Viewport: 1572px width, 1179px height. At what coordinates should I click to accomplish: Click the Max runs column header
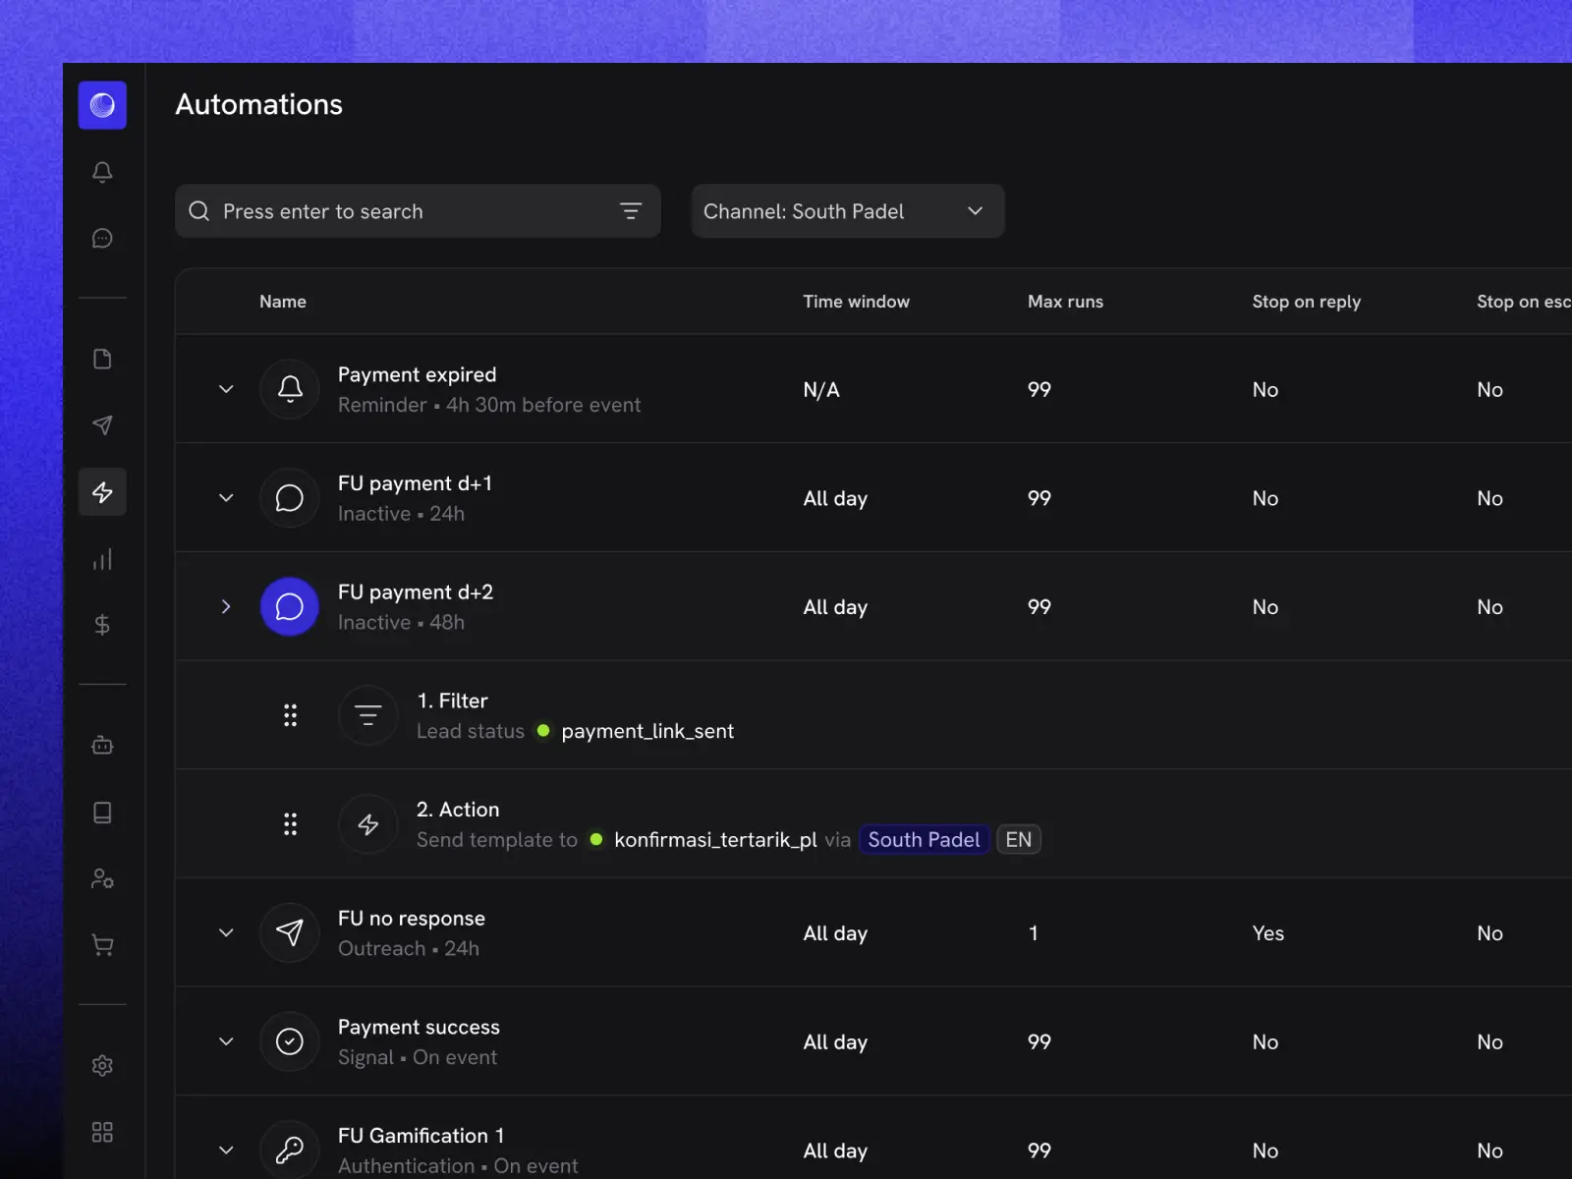tap(1065, 302)
